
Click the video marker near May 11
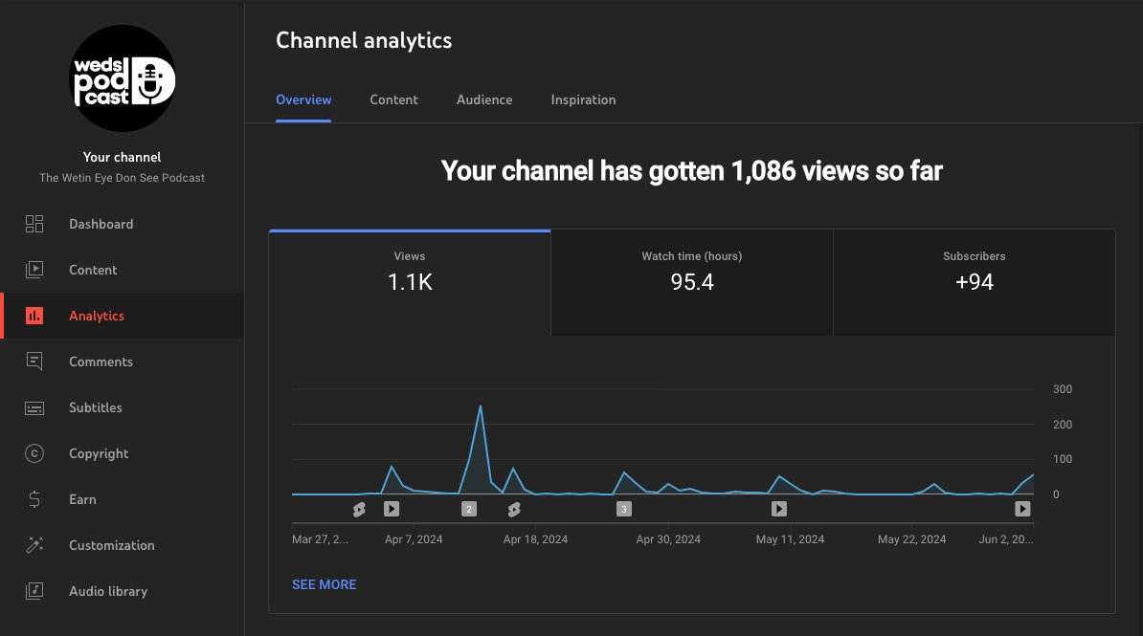click(x=778, y=509)
